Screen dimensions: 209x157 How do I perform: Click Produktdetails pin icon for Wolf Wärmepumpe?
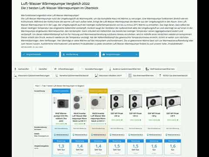click(x=55, y=135)
